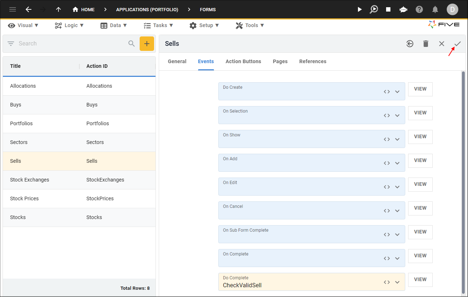The height and width of the screenshot is (297, 468).
Task: Expand the Do Create dropdown arrow
Action: coord(397,92)
